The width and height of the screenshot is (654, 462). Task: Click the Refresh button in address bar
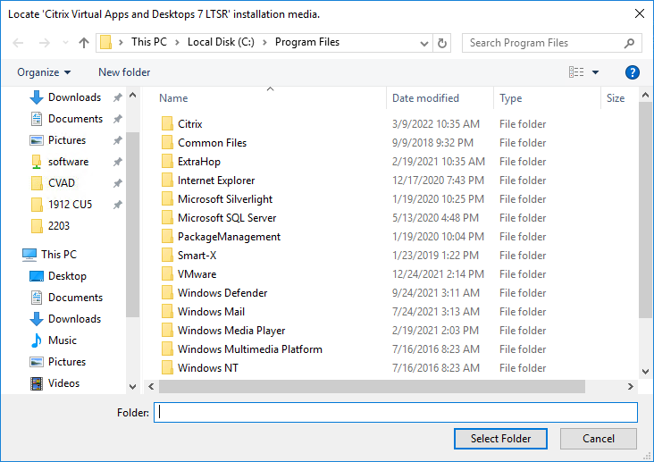[x=442, y=43]
